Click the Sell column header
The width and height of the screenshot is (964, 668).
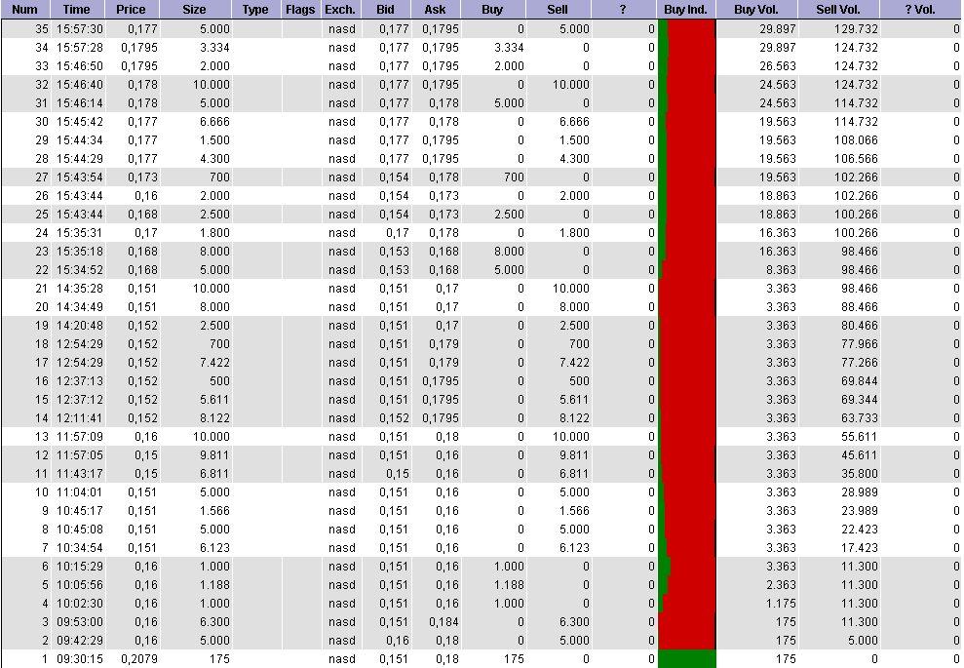pyautogui.click(x=556, y=10)
